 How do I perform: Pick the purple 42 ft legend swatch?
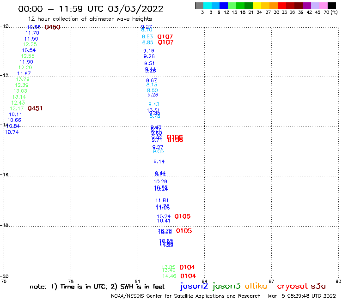pos(307,6)
